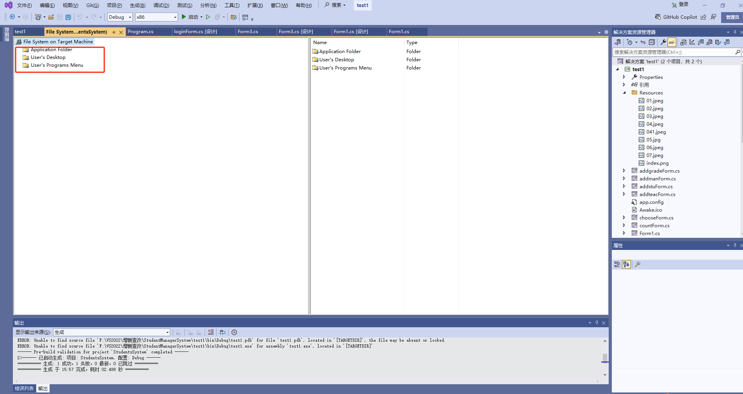Expand the addgradeForm.cs node
Viewport: 743px width, 394px height.
coord(624,171)
